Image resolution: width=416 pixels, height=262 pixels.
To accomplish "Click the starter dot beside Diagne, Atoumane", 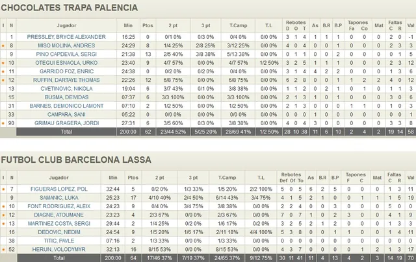I will click(4, 215).
